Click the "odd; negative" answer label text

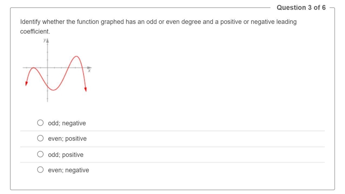67,123
